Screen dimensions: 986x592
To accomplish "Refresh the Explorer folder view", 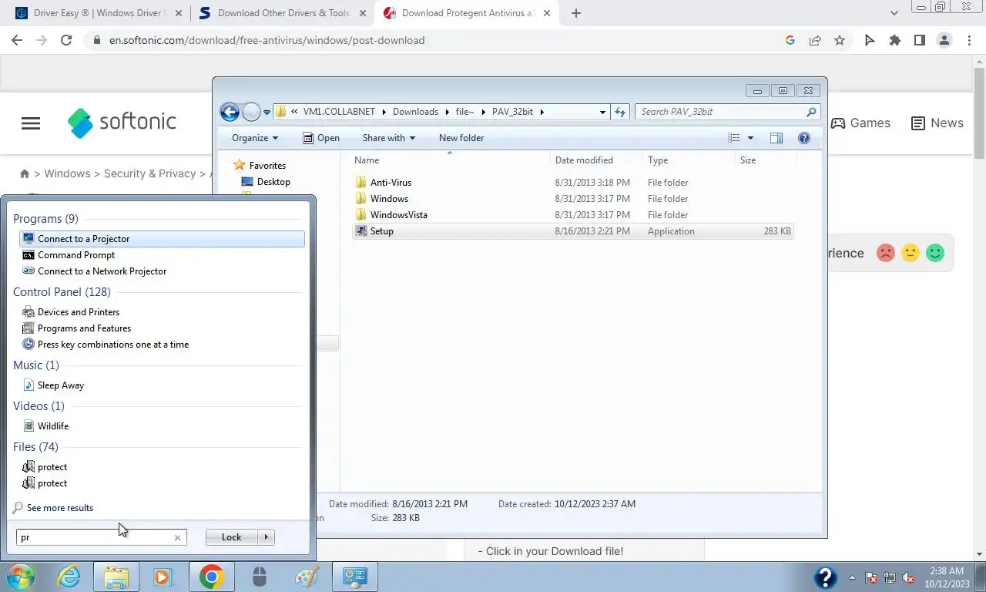I will point(620,112).
